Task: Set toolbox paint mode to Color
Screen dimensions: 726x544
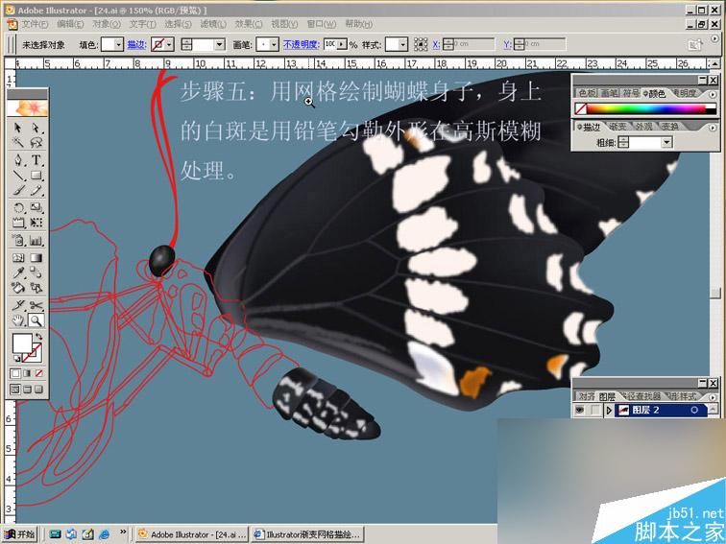Action: click(15, 373)
